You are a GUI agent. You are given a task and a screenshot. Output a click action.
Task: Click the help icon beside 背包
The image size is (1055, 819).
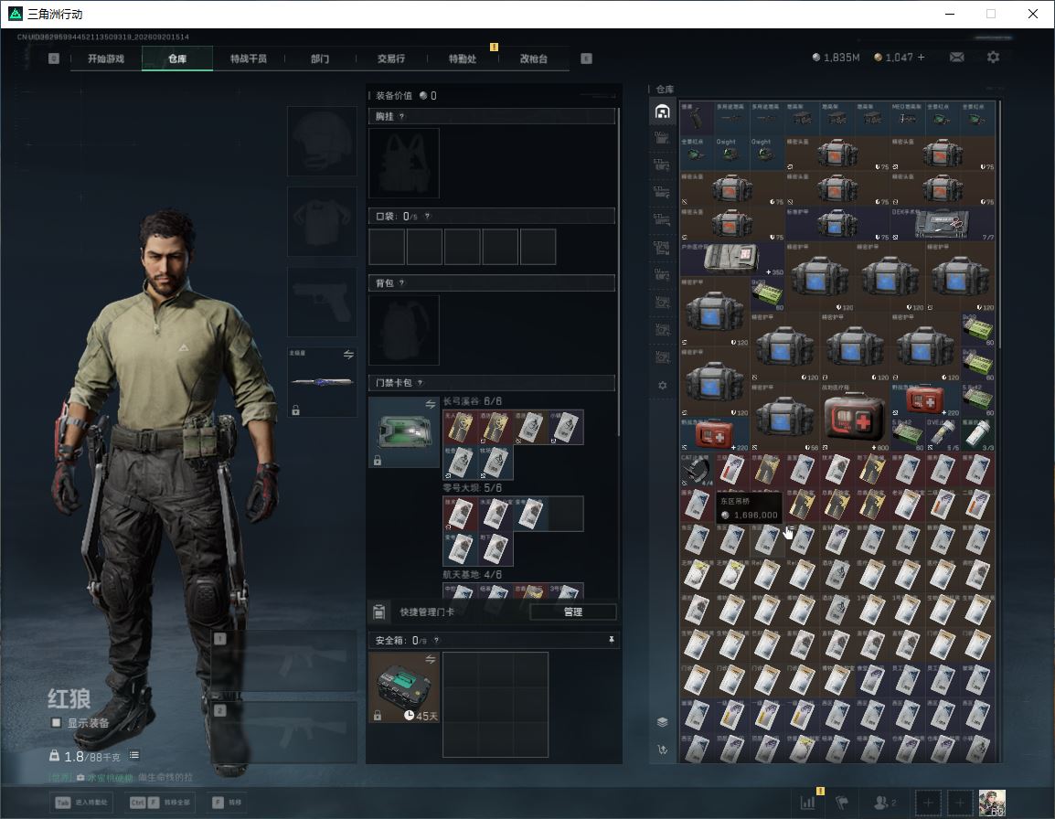click(401, 282)
